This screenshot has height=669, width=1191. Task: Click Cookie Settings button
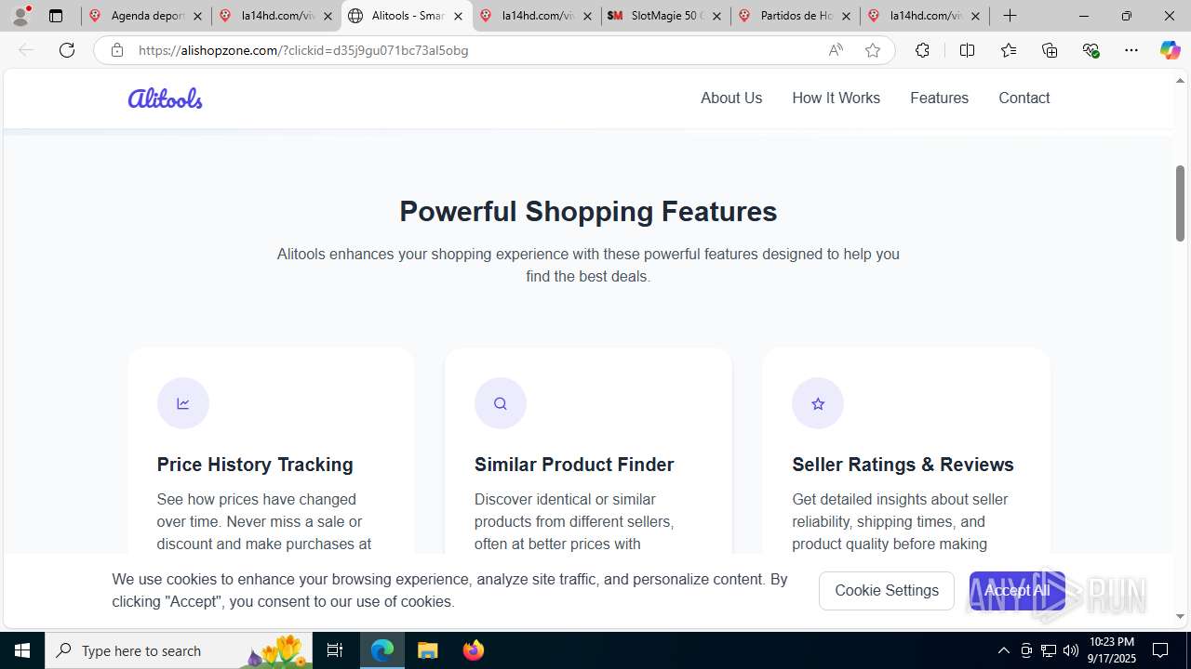coord(887,591)
